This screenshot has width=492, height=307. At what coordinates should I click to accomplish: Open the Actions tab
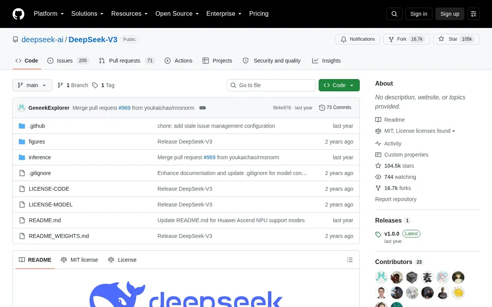click(x=178, y=61)
